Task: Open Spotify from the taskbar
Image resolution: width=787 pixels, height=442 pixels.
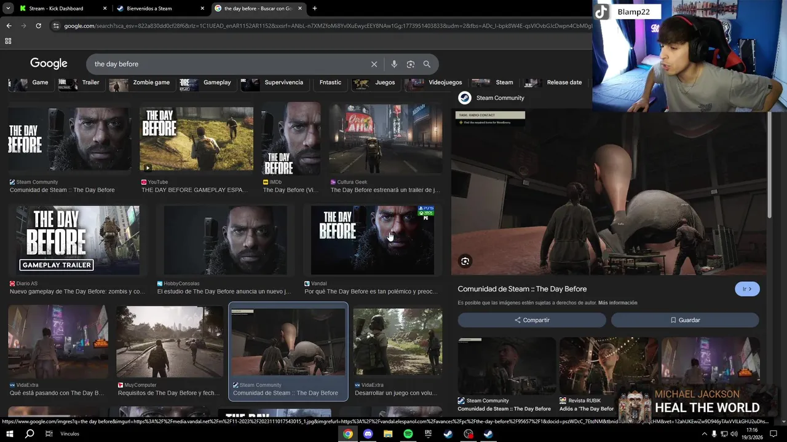Action: (x=408, y=434)
